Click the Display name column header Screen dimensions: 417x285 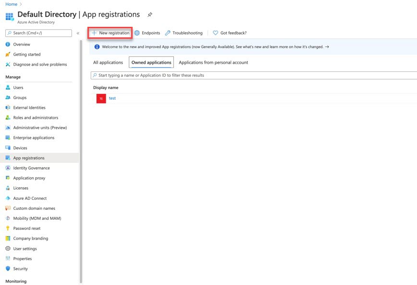106,88
